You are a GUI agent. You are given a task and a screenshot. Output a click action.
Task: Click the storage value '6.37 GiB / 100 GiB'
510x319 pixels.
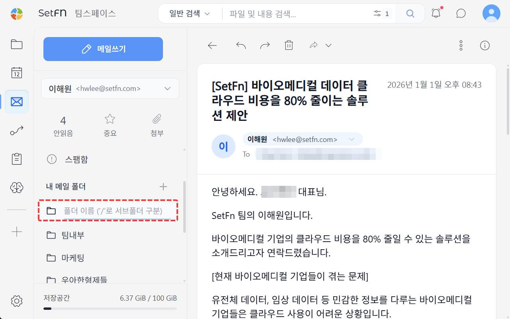(x=148, y=298)
